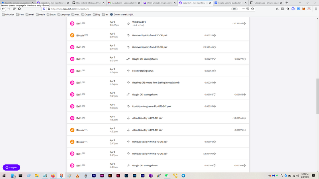Click Received DFI reward from Staking (Consolidated)
Image resolution: width=319 pixels, height=179 pixels.
point(156,83)
